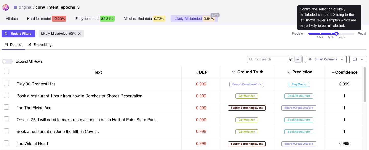Enable the Expand All Rows toggle
Viewport: 369px width, 150px height.
point(7,61)
